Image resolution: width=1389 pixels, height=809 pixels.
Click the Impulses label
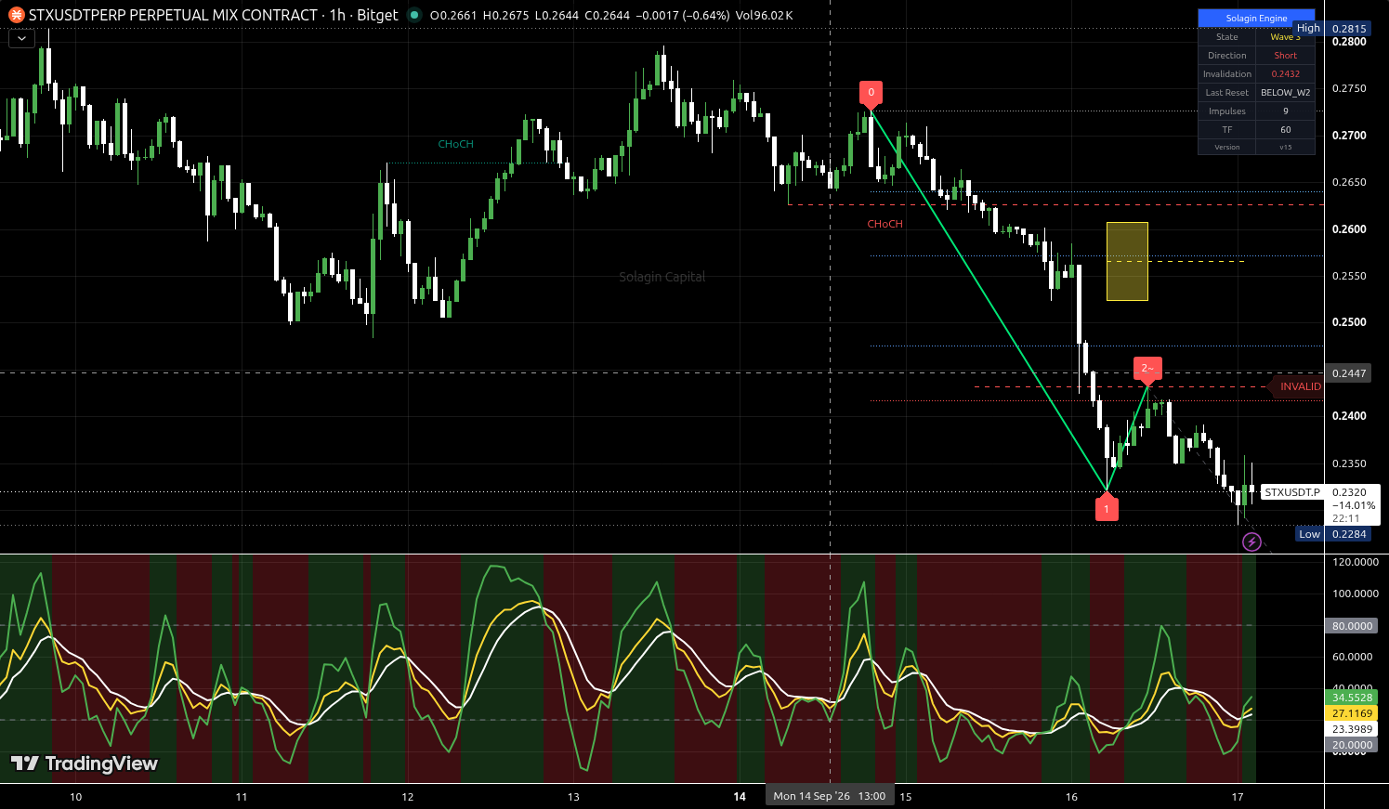pyautogui.click(x=1227, y=111)
